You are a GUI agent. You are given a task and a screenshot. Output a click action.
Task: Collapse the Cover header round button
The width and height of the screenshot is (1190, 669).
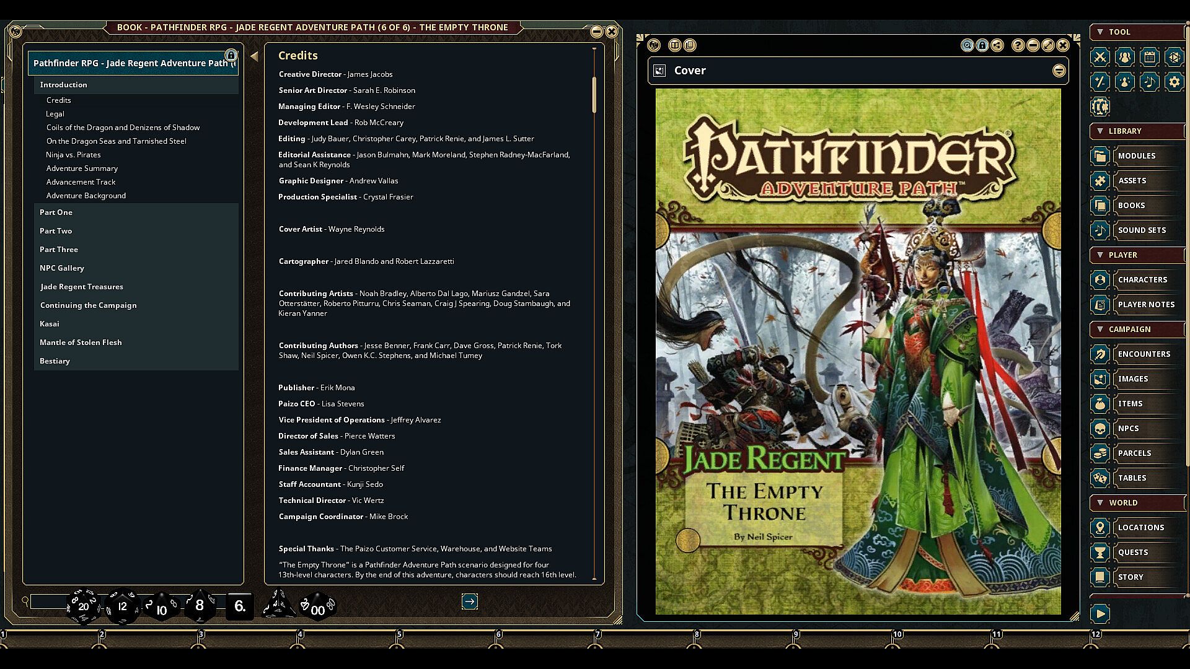(x=1059, y=71)
